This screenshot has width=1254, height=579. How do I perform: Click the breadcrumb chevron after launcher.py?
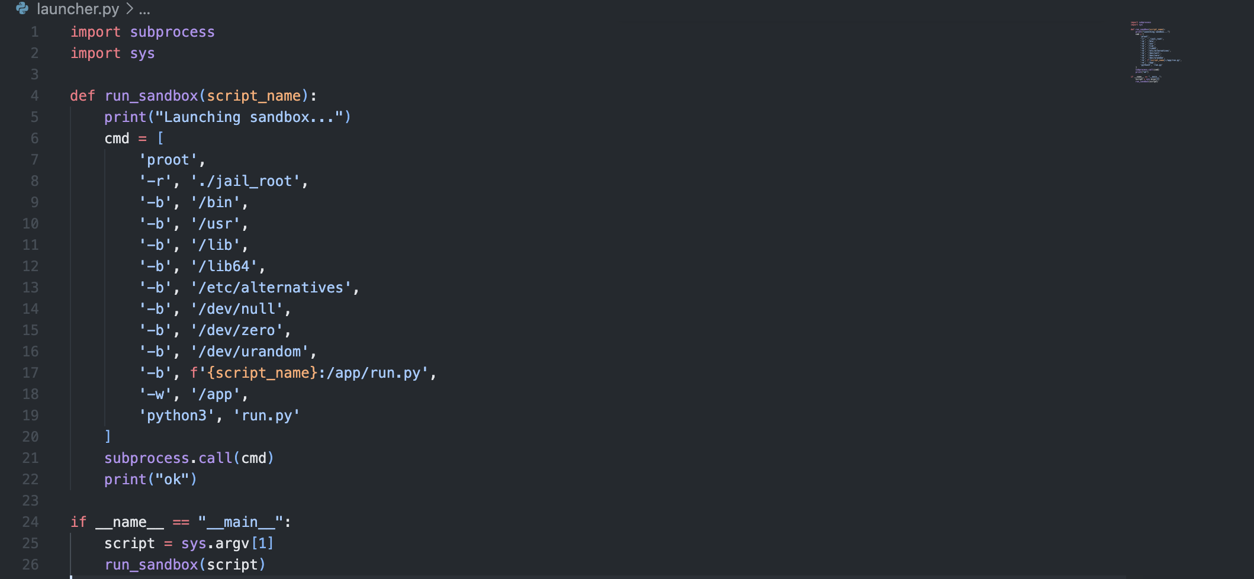pyautogui.click(x=129, y=9)
